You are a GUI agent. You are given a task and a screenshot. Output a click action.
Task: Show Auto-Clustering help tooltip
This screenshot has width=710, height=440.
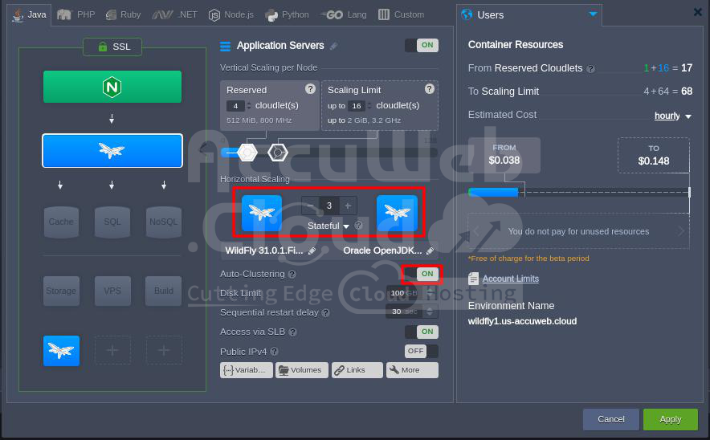(x=292, y=275)
